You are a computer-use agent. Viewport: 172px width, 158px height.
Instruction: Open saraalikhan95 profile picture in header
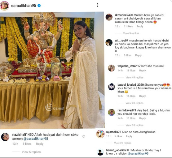[x=4, y=6]
